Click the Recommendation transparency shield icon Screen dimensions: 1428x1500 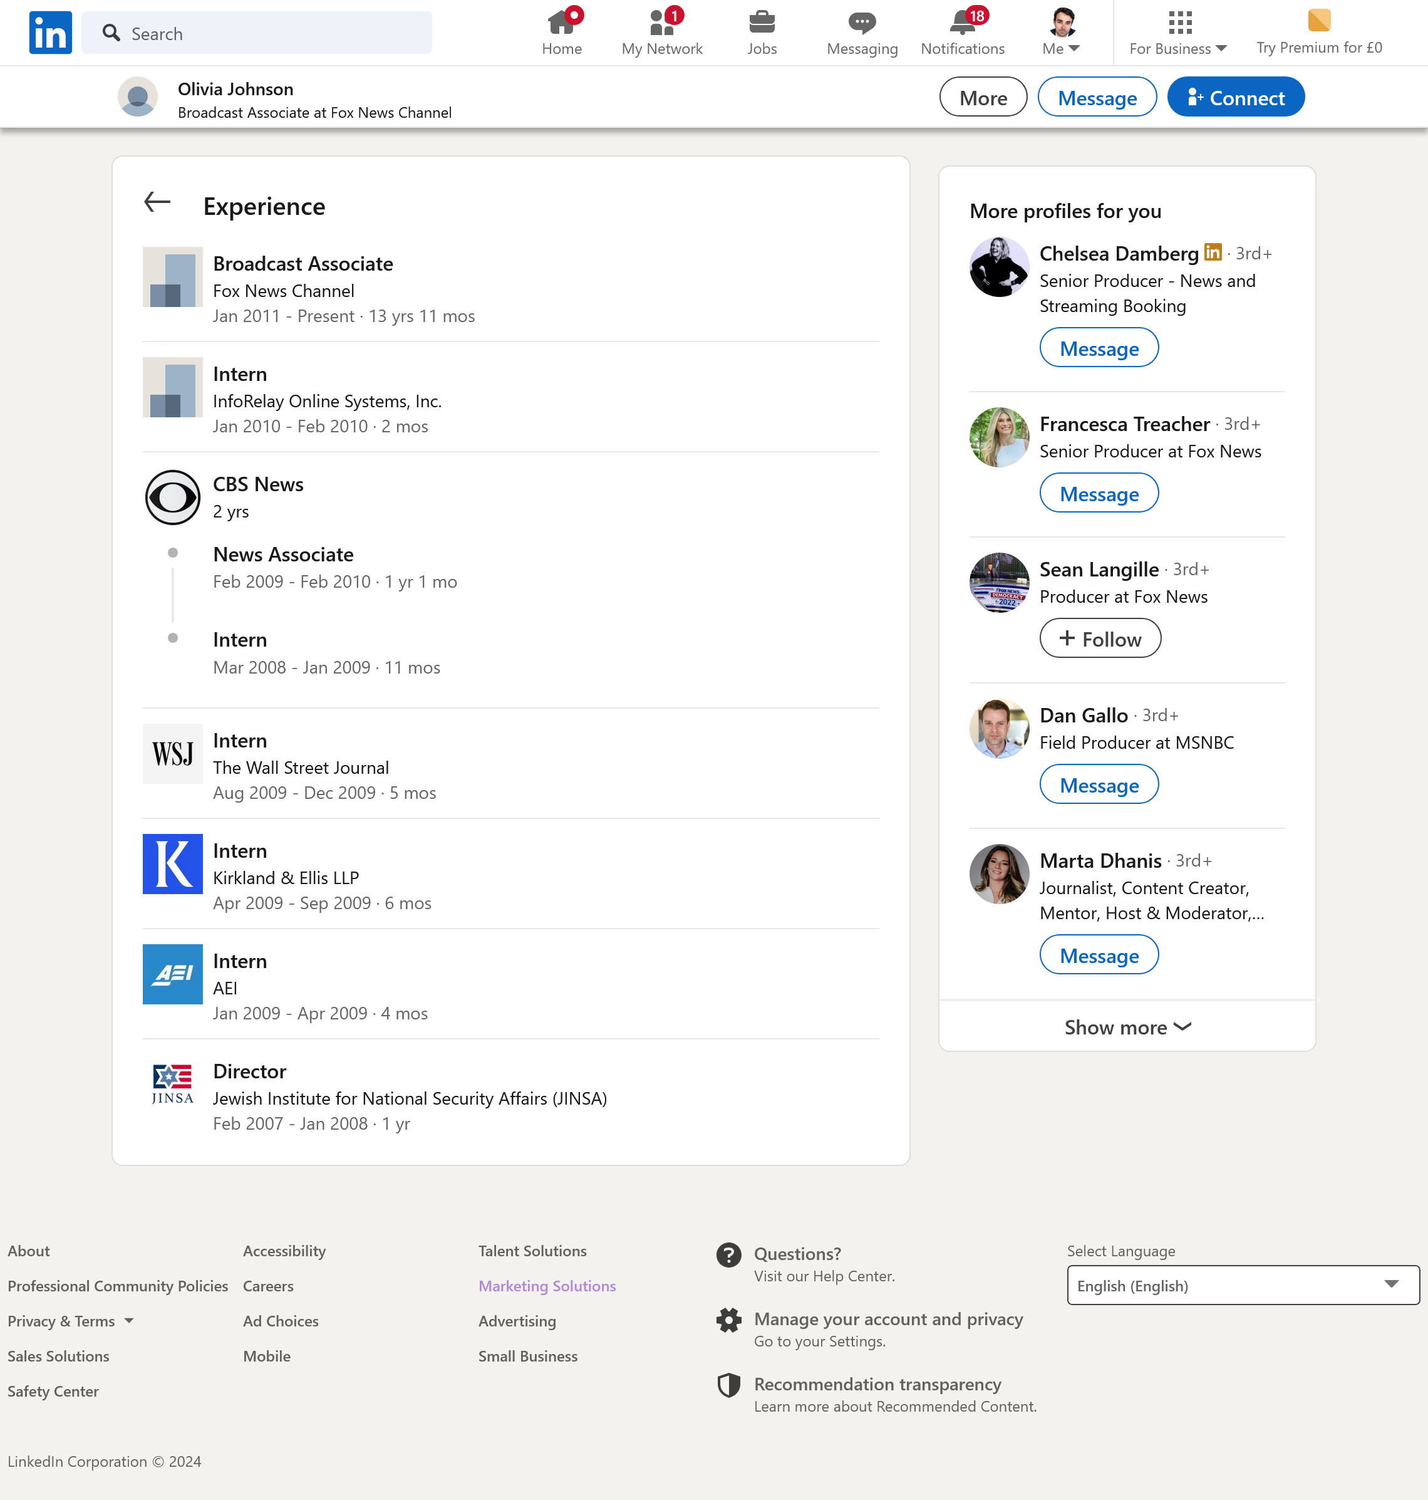pyautogui.click(x=728, y=1385)
